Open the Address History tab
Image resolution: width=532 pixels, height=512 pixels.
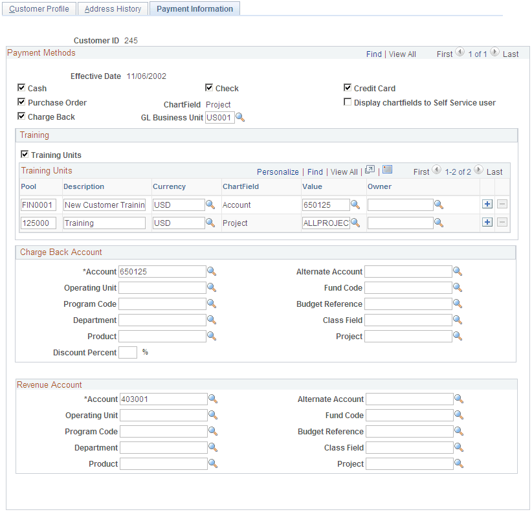tap(113, 8)
